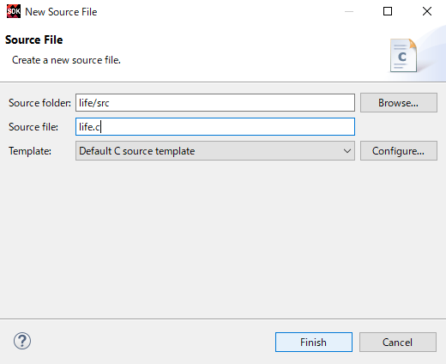Open help via the question mark icon
This screenshot has height=364, width=446.
point(22,341)
